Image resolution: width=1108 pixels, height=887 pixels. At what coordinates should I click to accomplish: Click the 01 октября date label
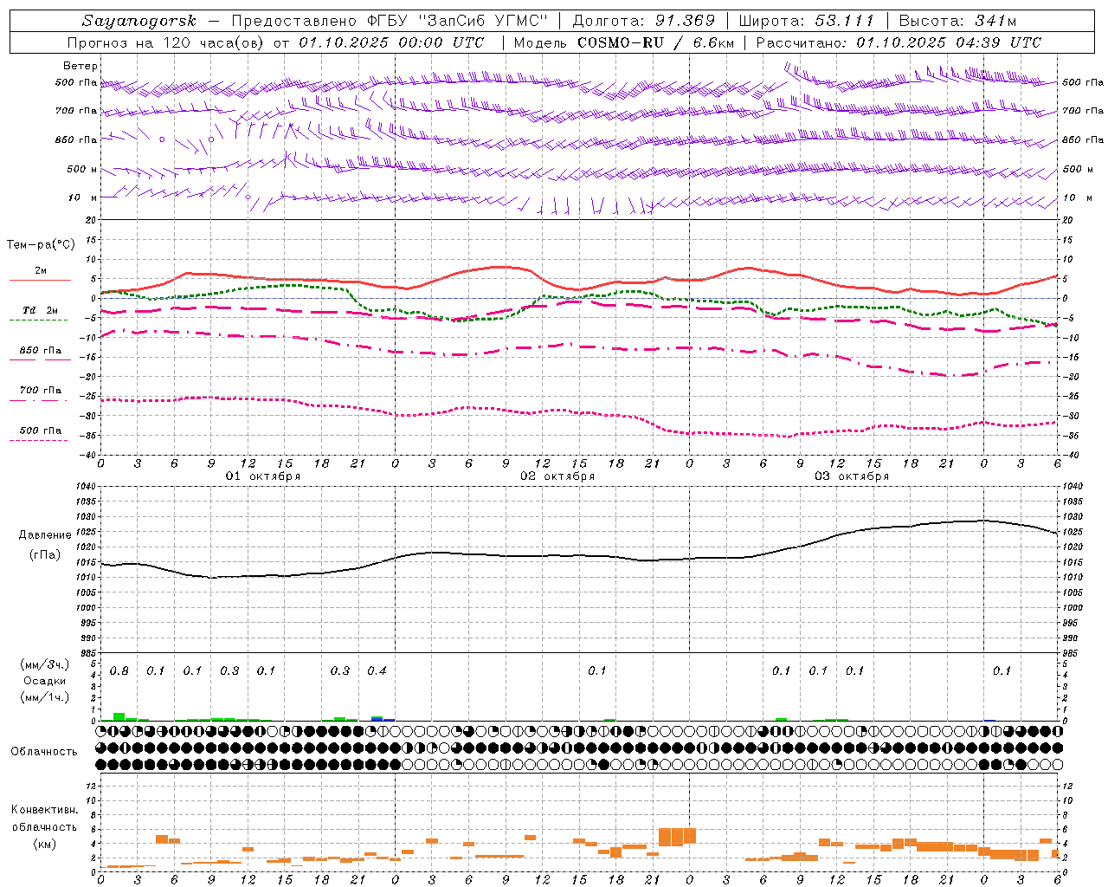(x=263, y=476)
